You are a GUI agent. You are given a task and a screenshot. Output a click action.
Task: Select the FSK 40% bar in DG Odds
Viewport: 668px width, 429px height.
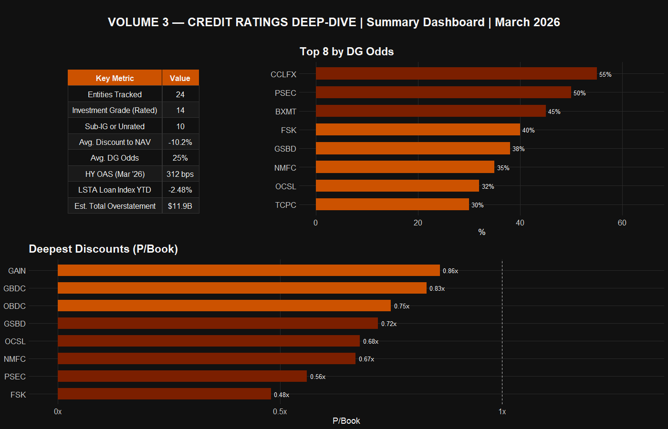point(417,130)
